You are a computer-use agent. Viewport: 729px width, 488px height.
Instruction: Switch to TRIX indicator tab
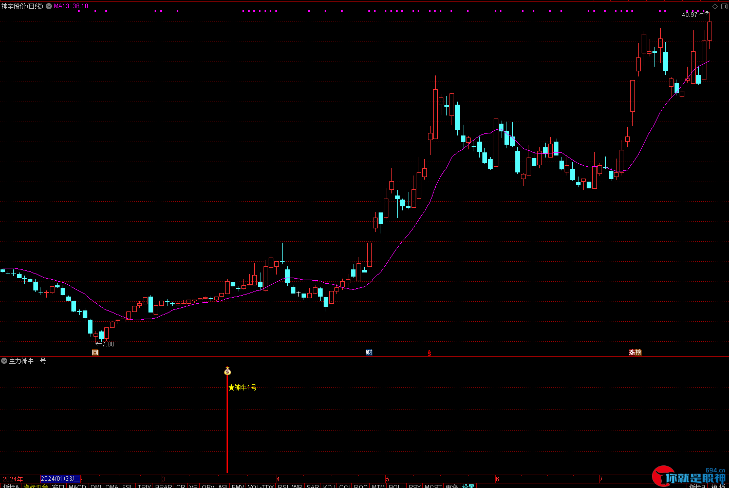pos(144,485)
